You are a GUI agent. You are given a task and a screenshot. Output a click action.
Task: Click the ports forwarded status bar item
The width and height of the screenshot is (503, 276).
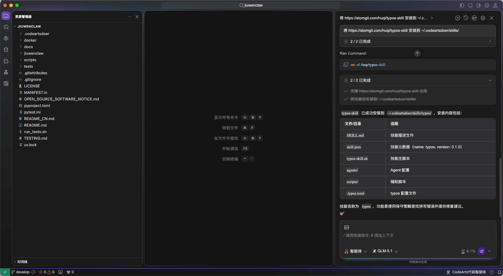70,272
